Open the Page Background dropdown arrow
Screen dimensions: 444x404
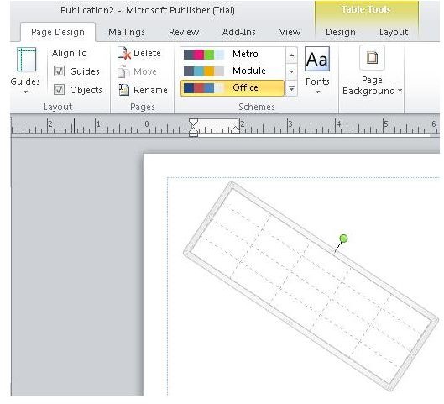[400, 91]
